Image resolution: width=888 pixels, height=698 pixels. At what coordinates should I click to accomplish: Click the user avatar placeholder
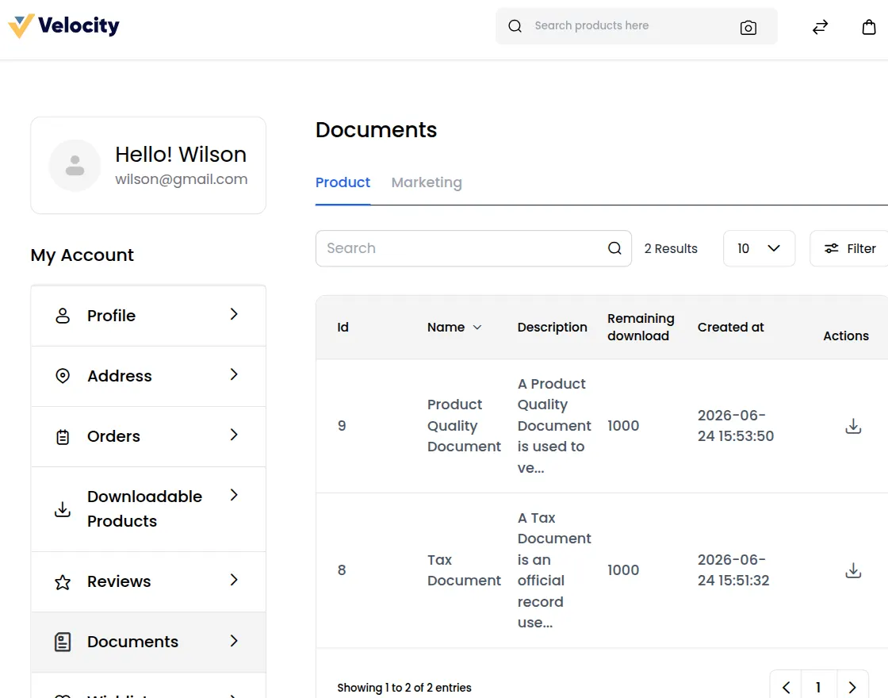tap(75, 166)
